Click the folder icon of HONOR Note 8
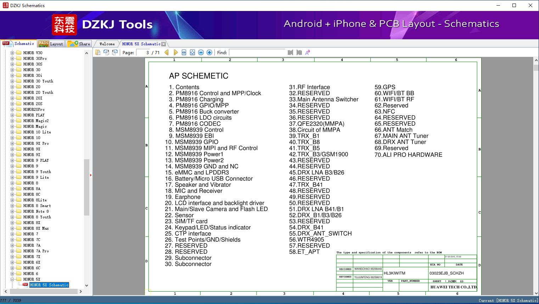539x304 pixels. [x=19, y=211]
